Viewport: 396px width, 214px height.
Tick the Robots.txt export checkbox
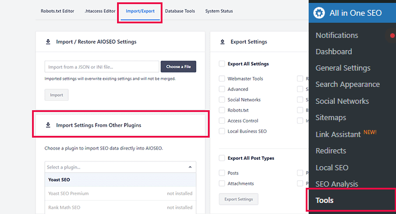(222, 110)
